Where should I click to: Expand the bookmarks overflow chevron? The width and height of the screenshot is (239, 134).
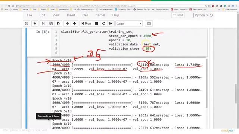click(219, 9)
